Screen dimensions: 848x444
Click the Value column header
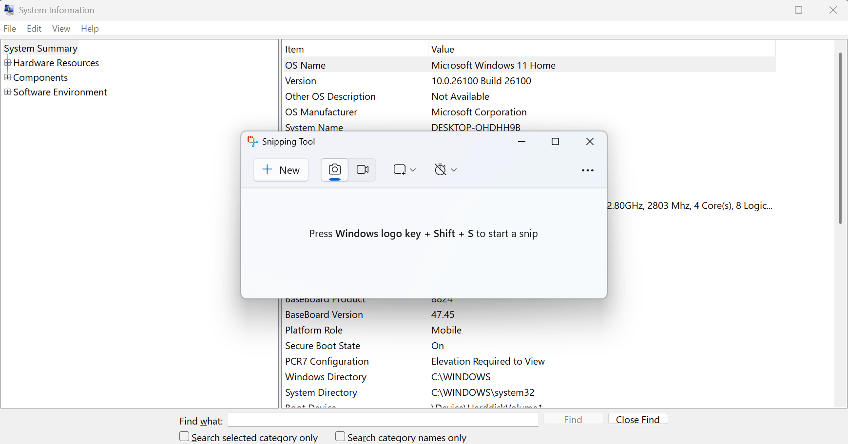pyautogui.click(x=602, y=49)
